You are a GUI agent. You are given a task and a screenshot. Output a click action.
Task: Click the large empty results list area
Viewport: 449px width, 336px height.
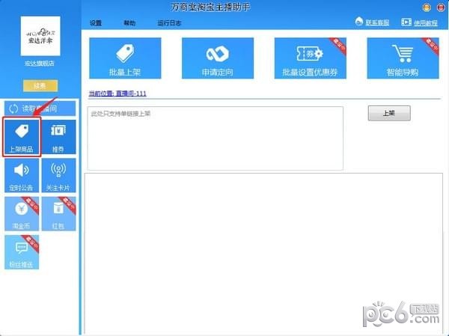(263, 254)
